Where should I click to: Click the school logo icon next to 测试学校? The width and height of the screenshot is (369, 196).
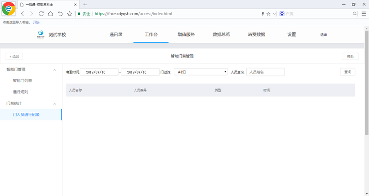41,35
